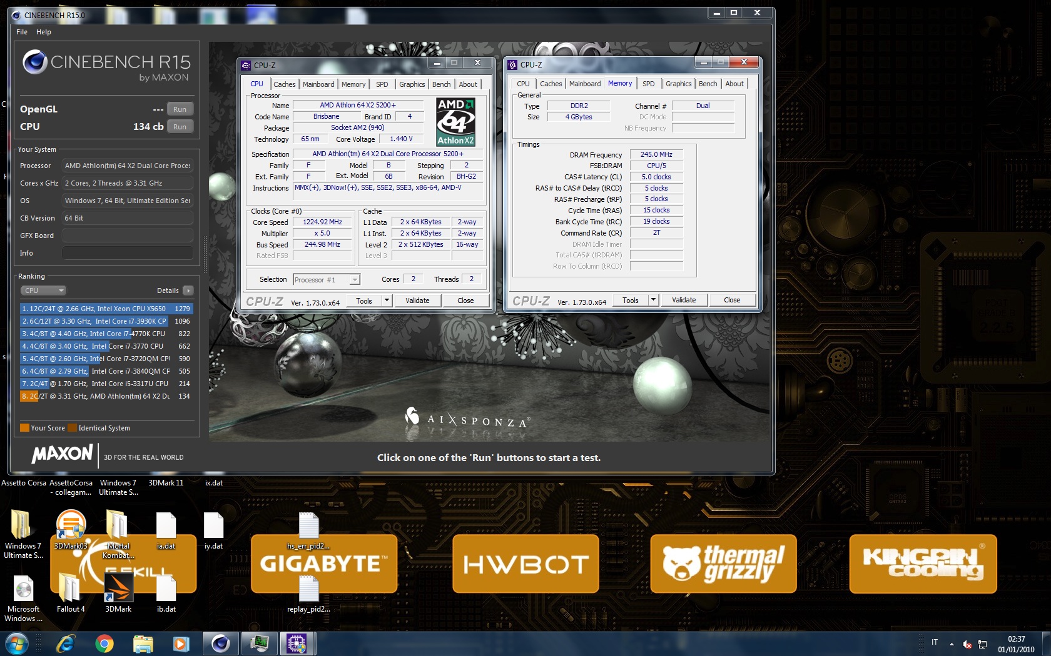Click the Details arrow button in Ranking

(x=188, y=291)
